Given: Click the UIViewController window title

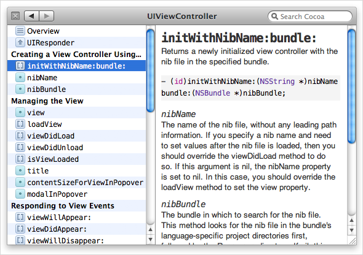Looking at the screenshot, I should click(x=182, y=17).
